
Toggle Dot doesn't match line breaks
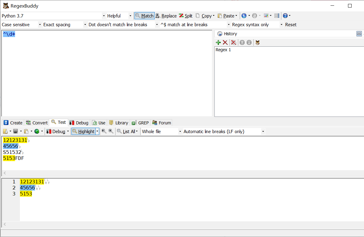(118, 25)
